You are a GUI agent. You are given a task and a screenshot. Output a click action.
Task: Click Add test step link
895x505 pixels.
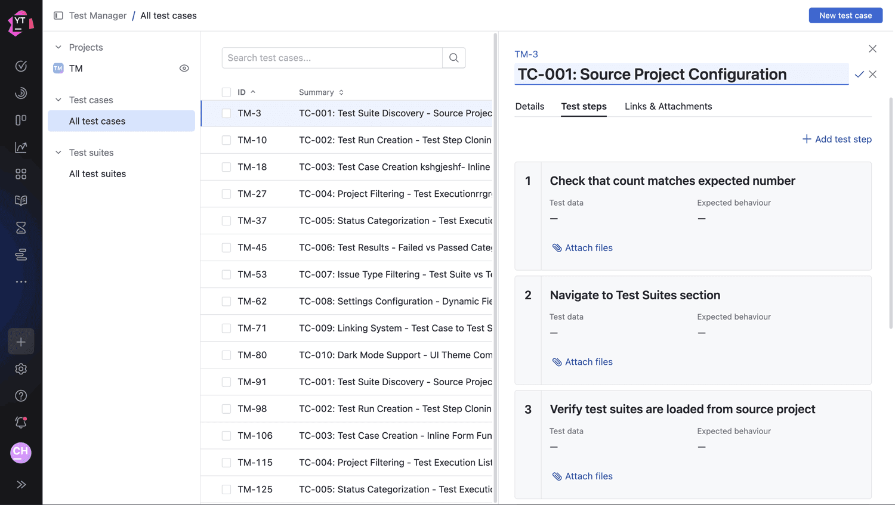pos(837,139)
